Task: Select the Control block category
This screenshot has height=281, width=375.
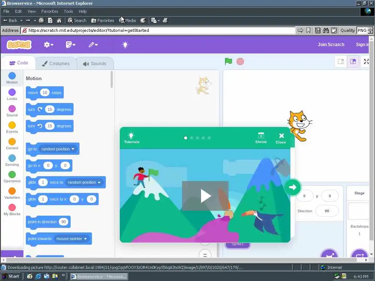Action: pyautogui.click(x=12, y=144)
